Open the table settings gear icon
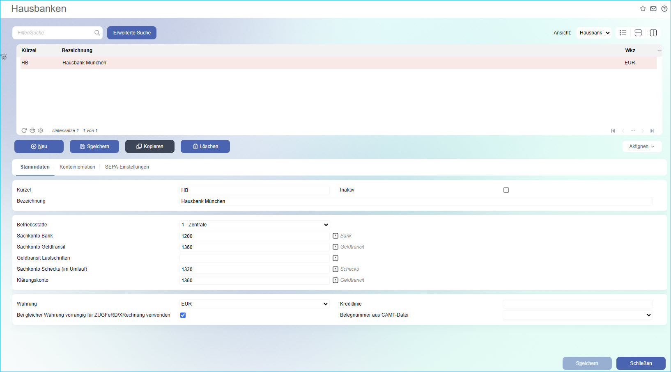The height and width of the screenshot is (372, 671). point(40,130)
